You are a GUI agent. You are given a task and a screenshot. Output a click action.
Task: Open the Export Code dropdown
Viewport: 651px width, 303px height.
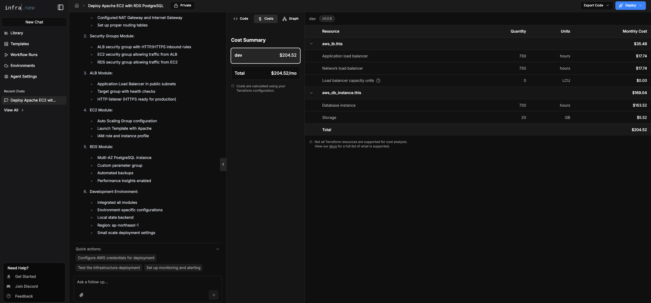point(596,5)
